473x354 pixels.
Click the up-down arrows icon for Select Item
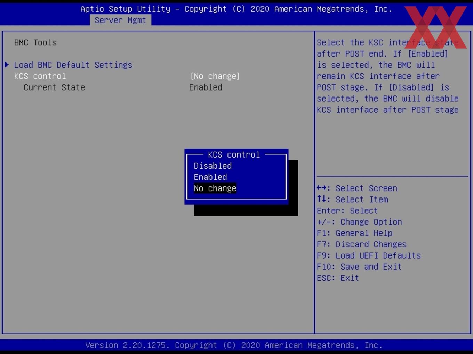(x=321, y=199)
